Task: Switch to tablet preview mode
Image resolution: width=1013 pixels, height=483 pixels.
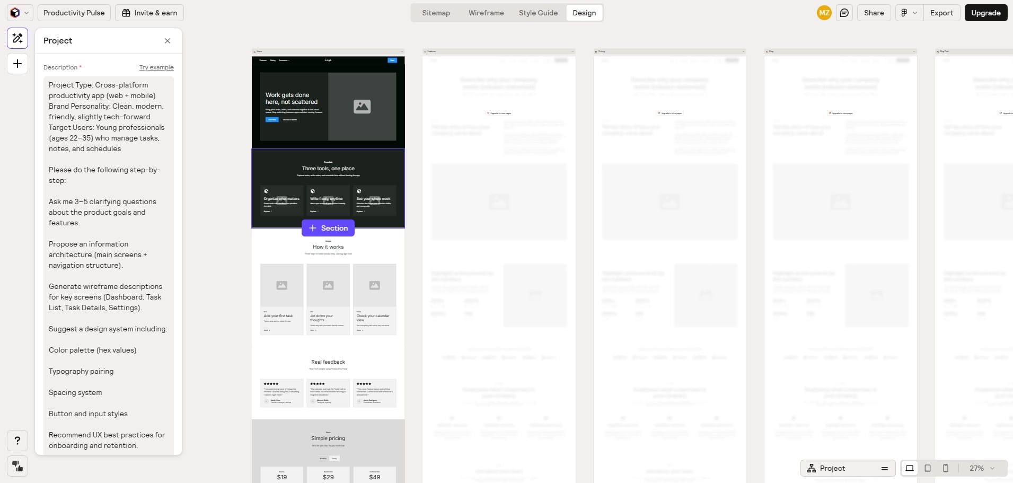Action: pos(927,468)
